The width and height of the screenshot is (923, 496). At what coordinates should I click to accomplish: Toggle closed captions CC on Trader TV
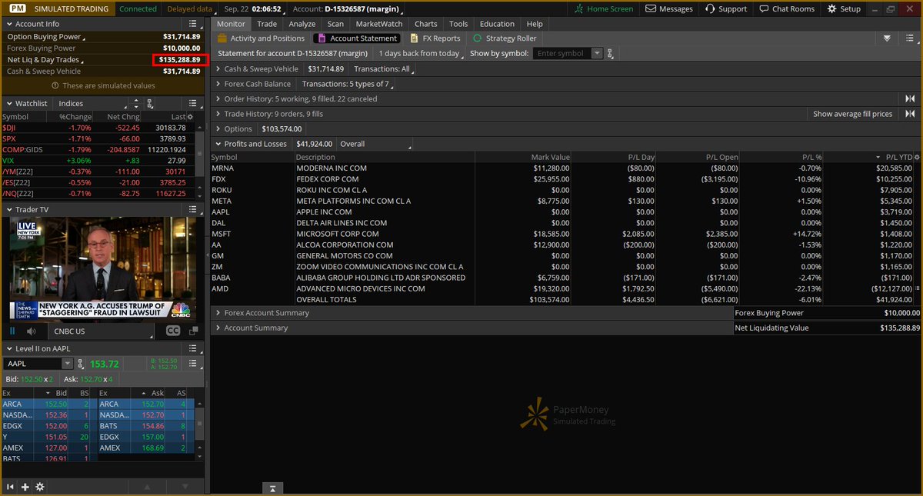click(x=173, y=331)
